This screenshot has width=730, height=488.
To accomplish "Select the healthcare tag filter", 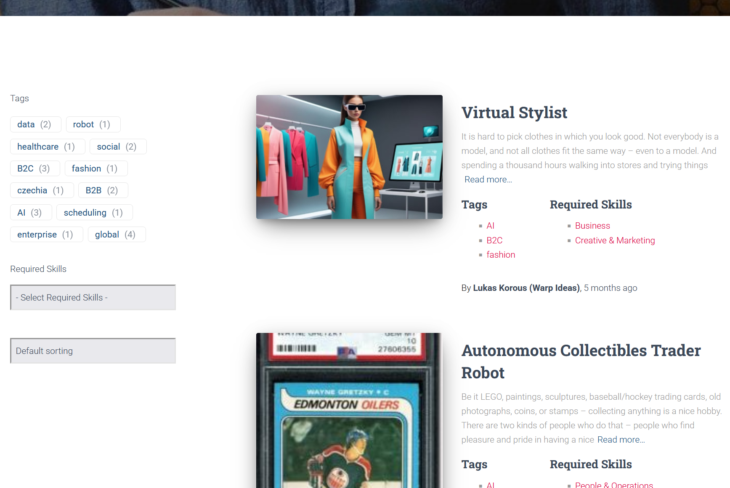I will pyautogui.click(x=48, y=147).
